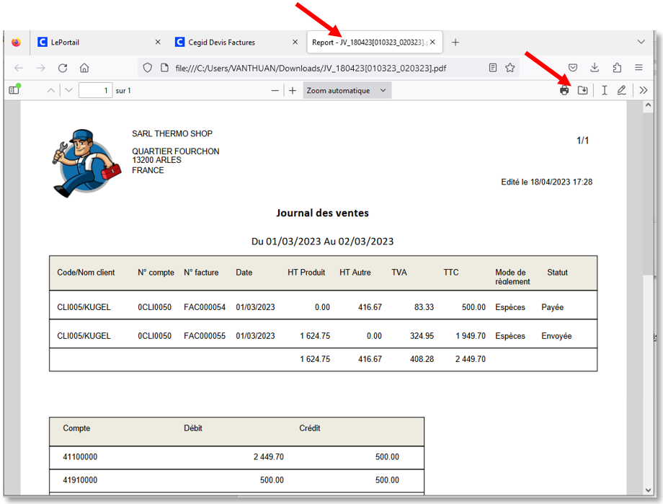Open the Downloads panel

(x=594, y=67)
